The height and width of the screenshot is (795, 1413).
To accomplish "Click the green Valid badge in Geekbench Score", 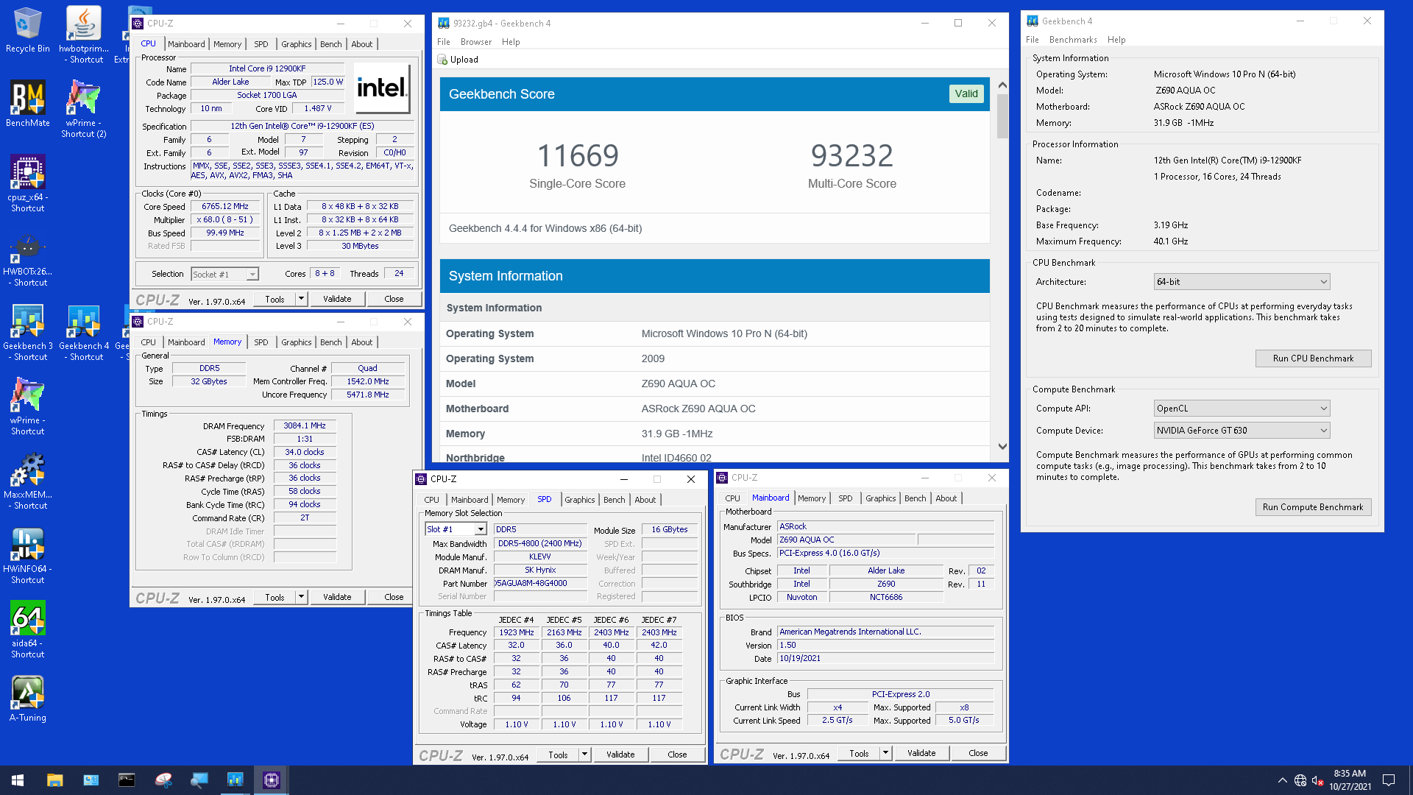I will pos(966,93).
